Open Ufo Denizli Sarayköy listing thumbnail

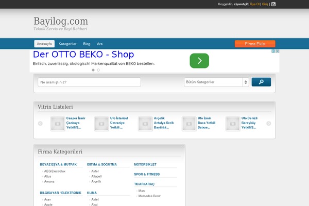[233, 124]
